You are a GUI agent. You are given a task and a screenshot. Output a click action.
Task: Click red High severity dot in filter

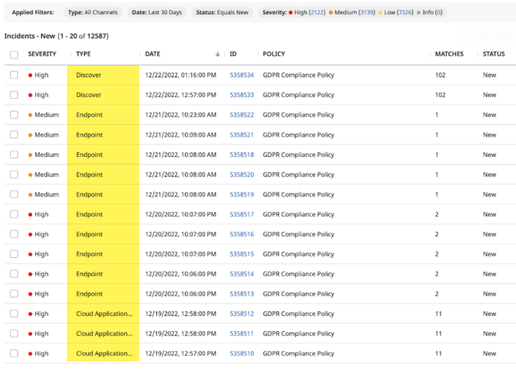(290, 13)
